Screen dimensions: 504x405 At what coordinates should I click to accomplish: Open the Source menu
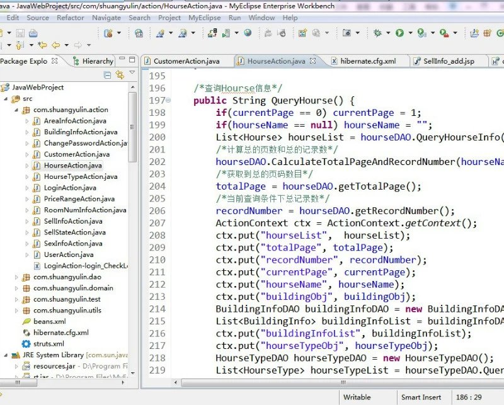38,18
